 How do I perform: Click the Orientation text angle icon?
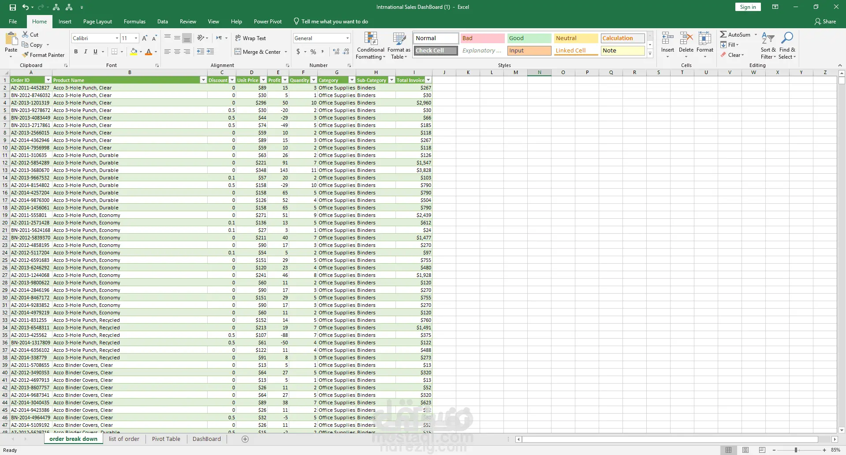coord(201,38)
